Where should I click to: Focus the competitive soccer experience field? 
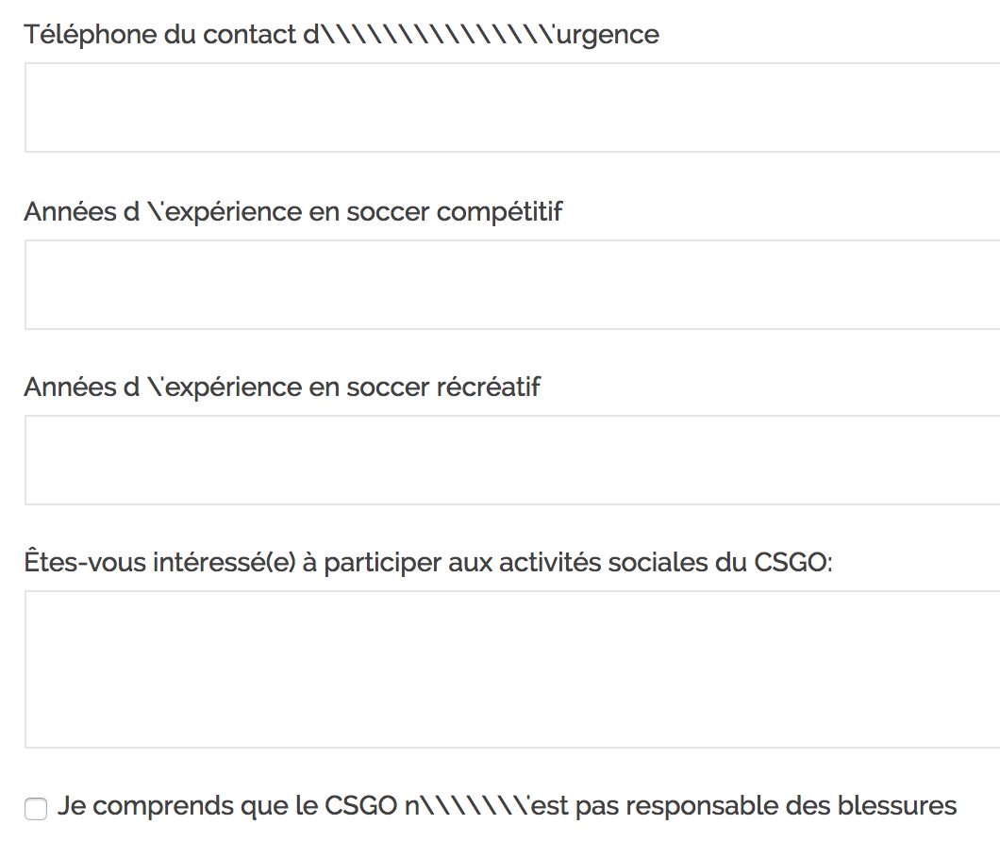(x=509, y=284)
